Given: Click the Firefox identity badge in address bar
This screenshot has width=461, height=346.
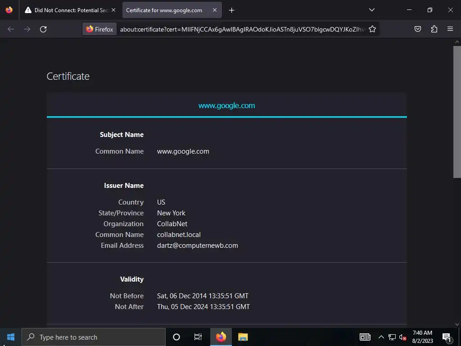Looking at the screenshot, I should [99, 29].
